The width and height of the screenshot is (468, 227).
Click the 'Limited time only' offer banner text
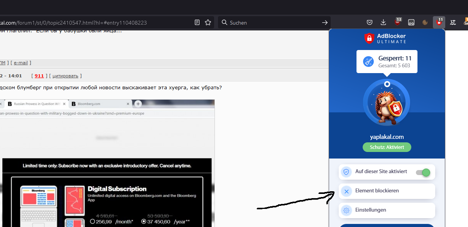107,166
